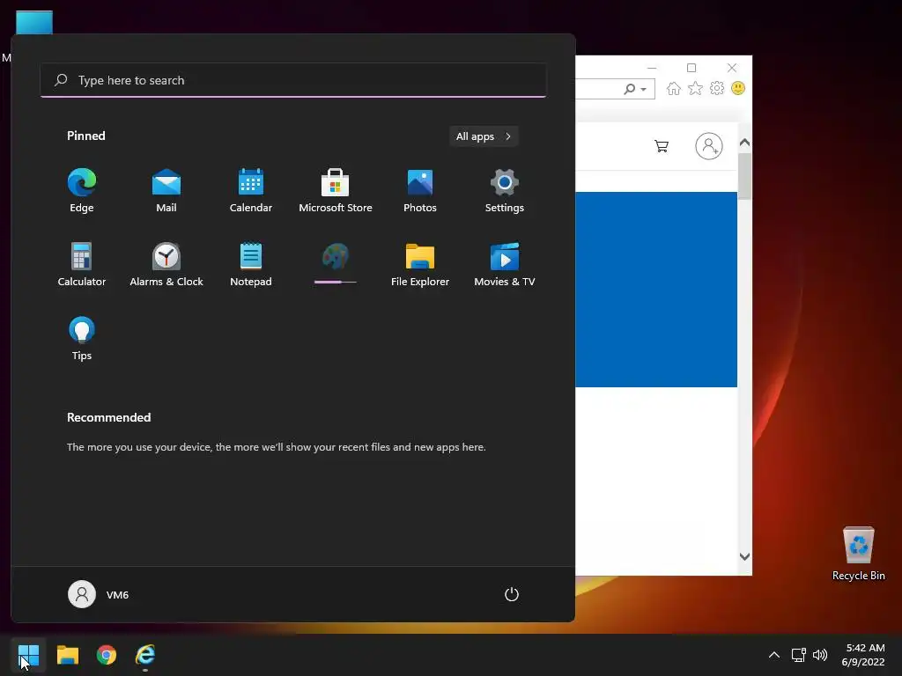
Task: Click the Paint palette icon that is updating
Action: point(336,256)
